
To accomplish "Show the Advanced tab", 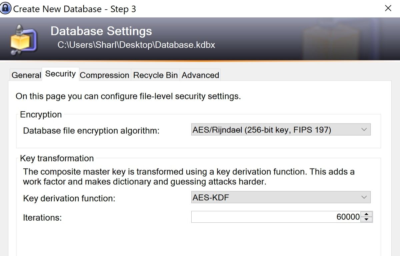I will (200, 75).
